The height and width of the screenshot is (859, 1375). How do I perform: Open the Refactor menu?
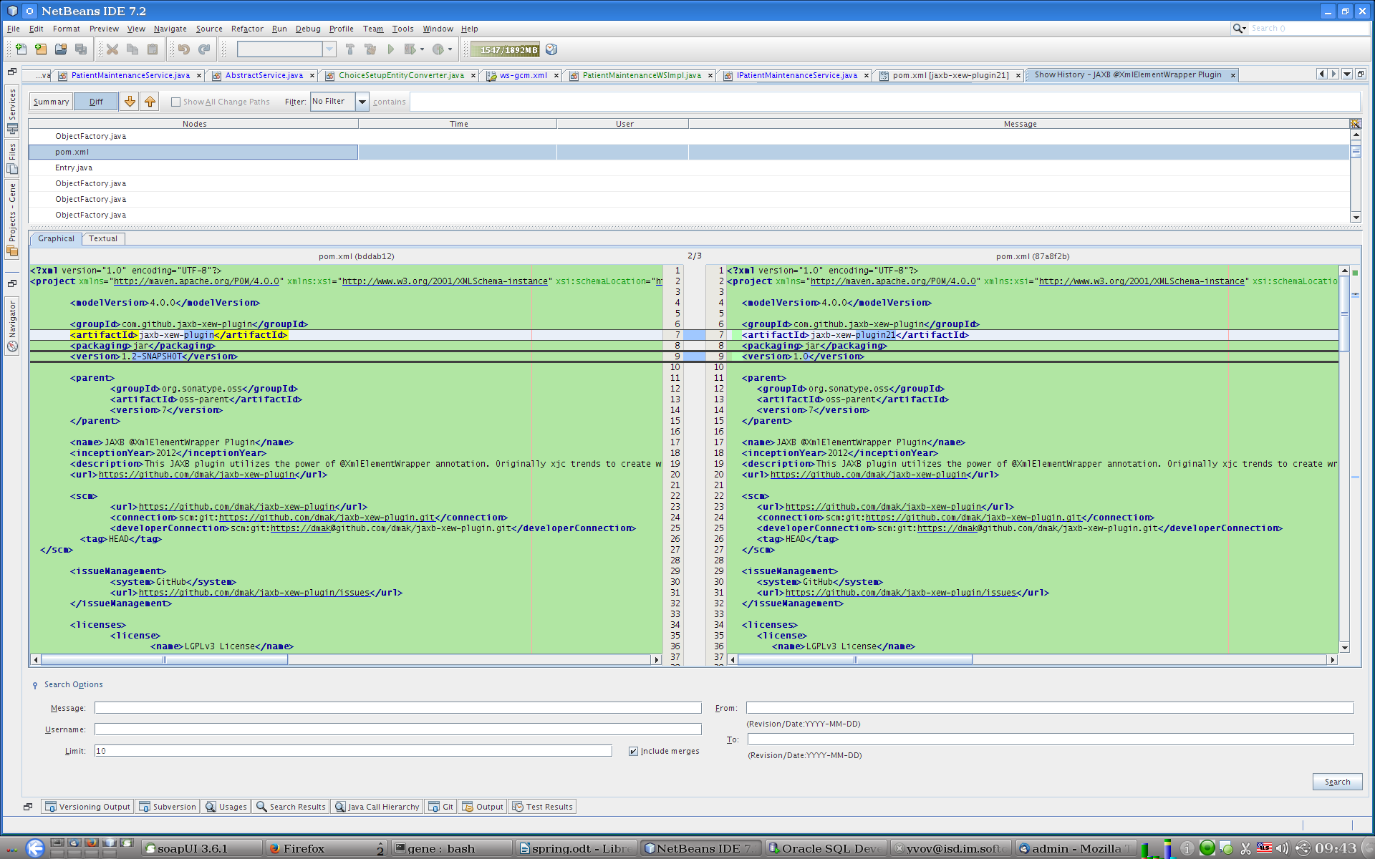(247, 29)
